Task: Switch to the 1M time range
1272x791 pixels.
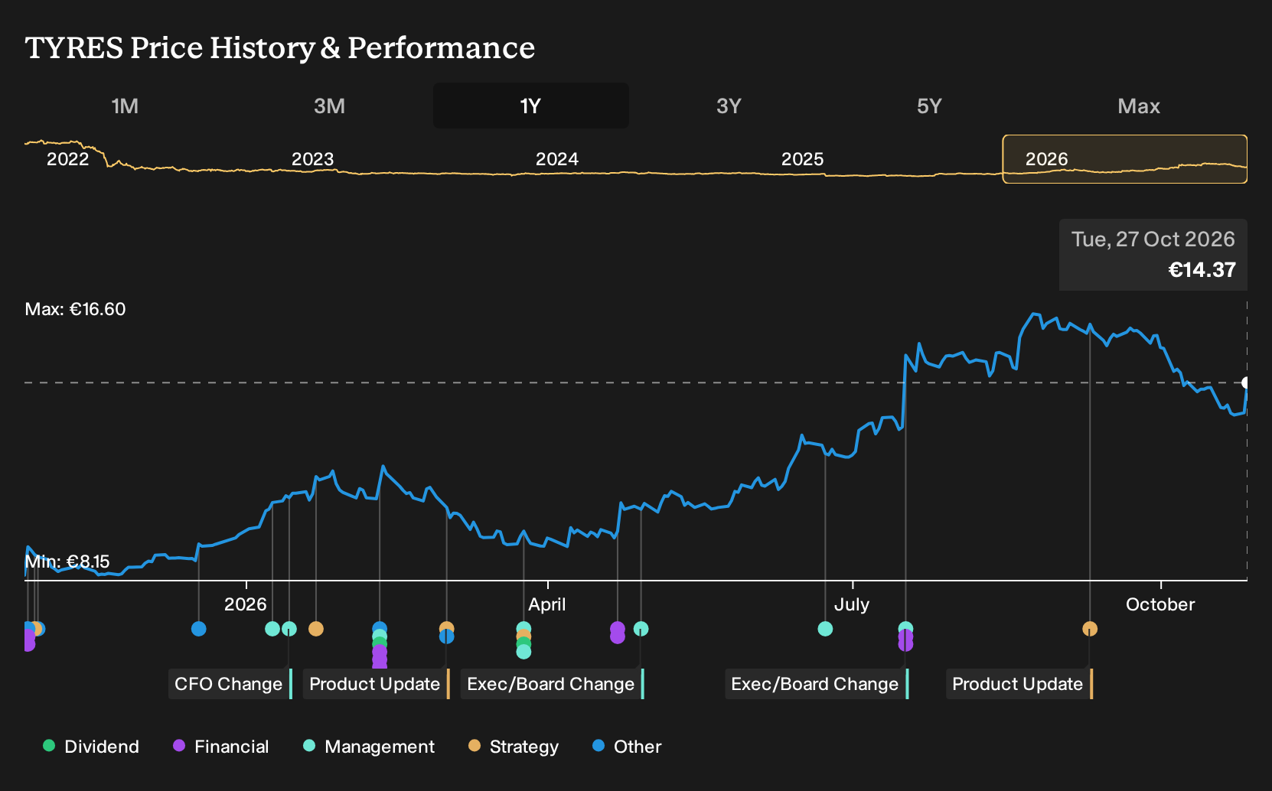Action: (125, 106)
